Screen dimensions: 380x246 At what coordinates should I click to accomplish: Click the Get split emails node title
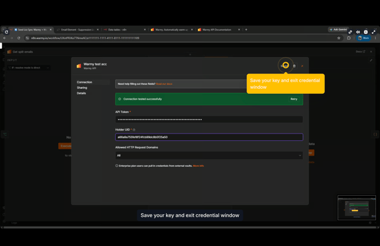[23, 51]
